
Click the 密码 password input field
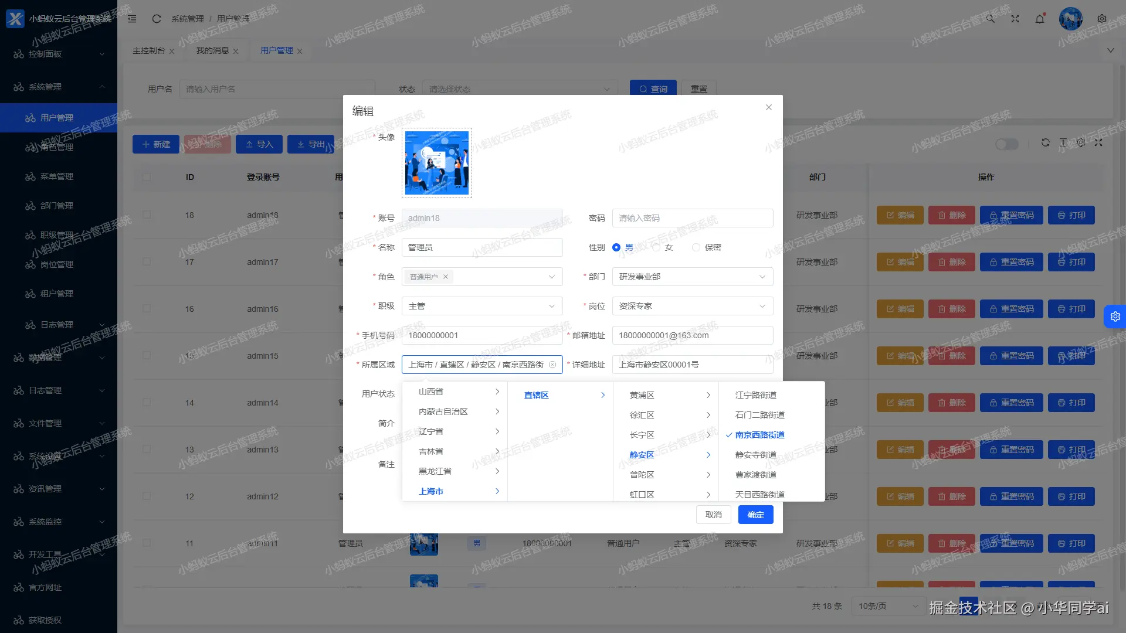[x=692, y=218]
